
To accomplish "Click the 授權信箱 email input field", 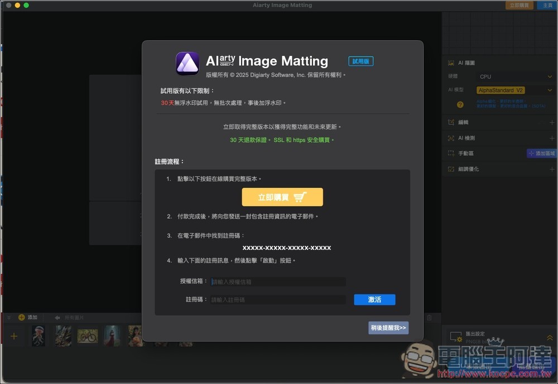I will [278, 281].
